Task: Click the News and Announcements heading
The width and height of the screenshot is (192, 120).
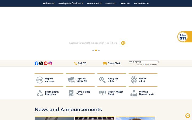Action: coord(68,110)
